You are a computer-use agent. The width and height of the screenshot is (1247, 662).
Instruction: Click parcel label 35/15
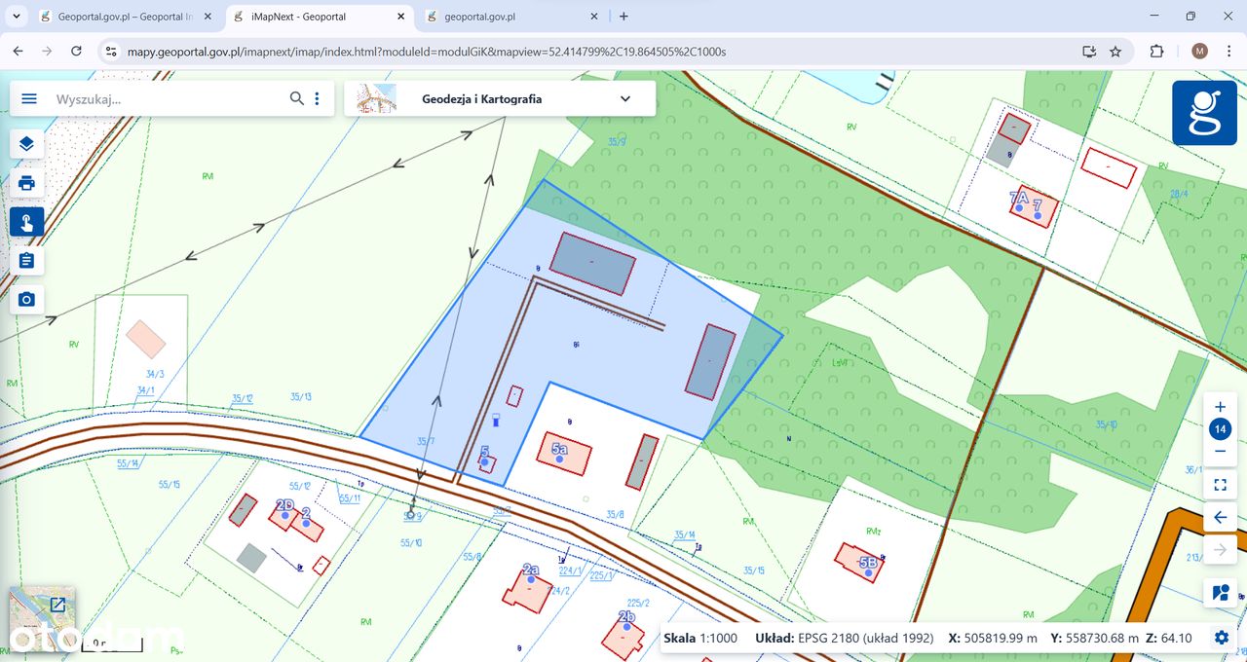coord(754,570)
